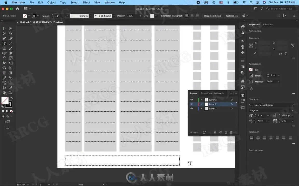The image size is (299, 186).
Task: Select the Direct Selection tool
Action: [10, 28]
